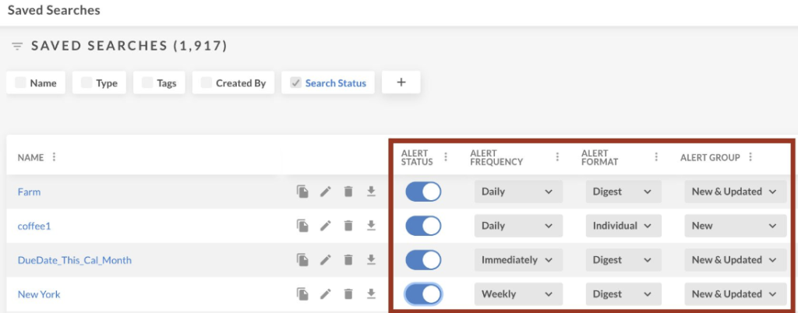
Task: Add a new filter with plus button
Action: pos(401,83)
